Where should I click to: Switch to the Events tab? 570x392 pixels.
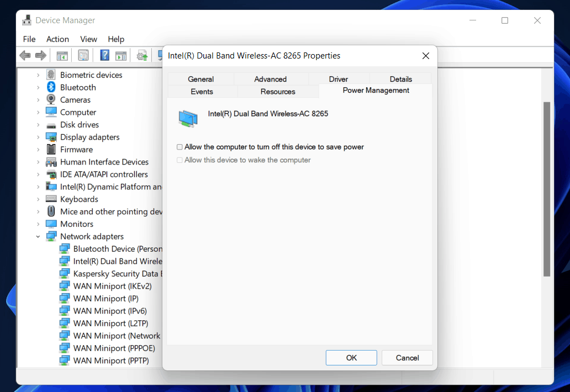pyautogui.click(x=202, y=92)
